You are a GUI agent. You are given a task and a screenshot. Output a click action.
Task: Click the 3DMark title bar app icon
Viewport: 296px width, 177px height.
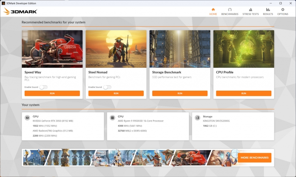[3, 3]
